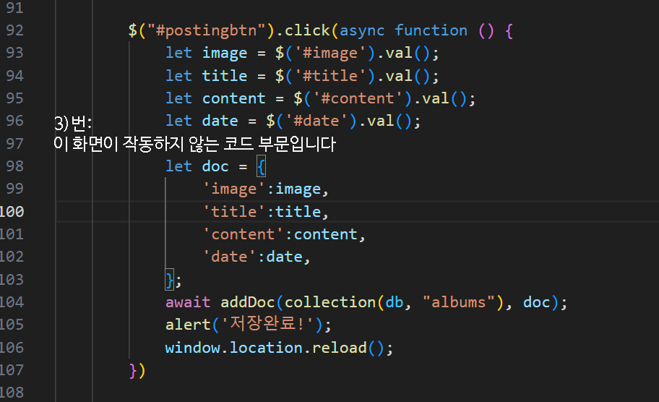Click the opening brace after doc =
Screen dimensions: 659x402
[x=261, y=167]
